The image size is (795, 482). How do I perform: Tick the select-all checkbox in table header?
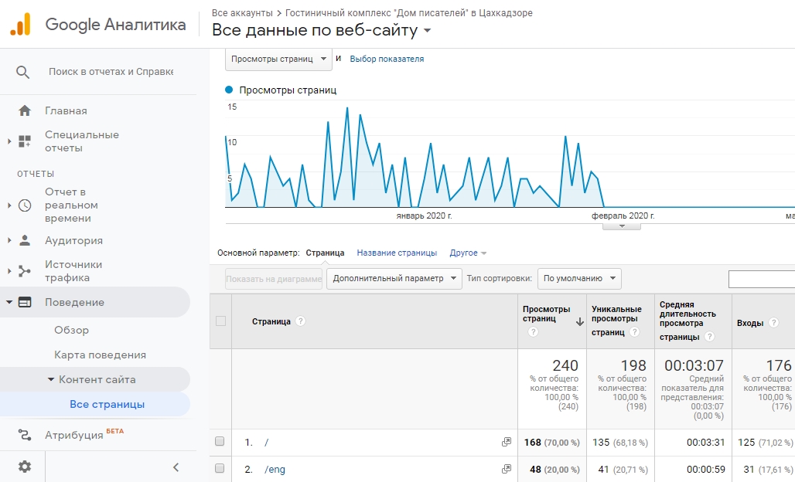point(220,321)
